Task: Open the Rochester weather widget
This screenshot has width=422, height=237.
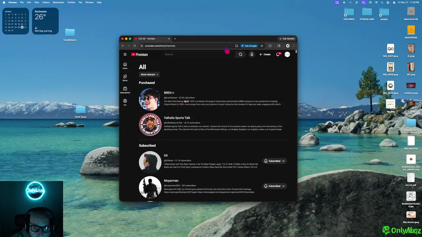Action: tap(45, 21)
